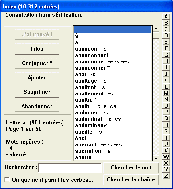This screenshot has height=189, width=173.
Task: Click the list scroll down arrow
Action: (156, 158)
